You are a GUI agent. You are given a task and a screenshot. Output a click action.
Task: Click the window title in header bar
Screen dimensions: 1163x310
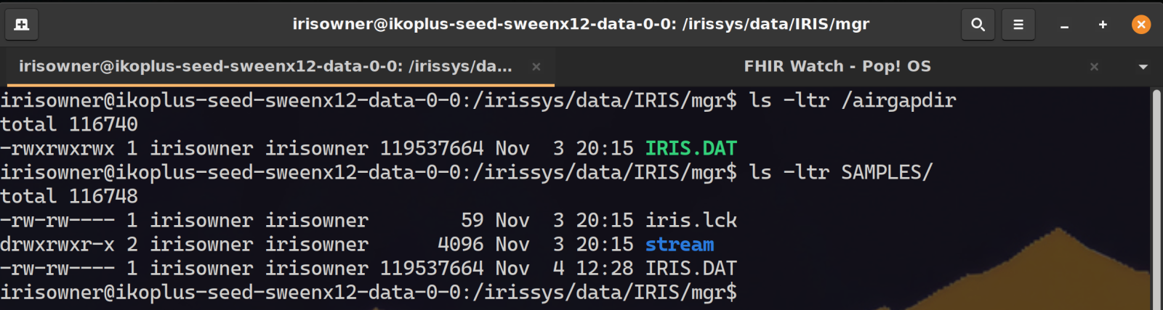581,25
